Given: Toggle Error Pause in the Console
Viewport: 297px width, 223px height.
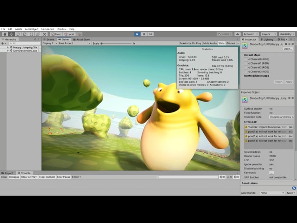Looking at the screenshot, I should click(x=64, y=177).
